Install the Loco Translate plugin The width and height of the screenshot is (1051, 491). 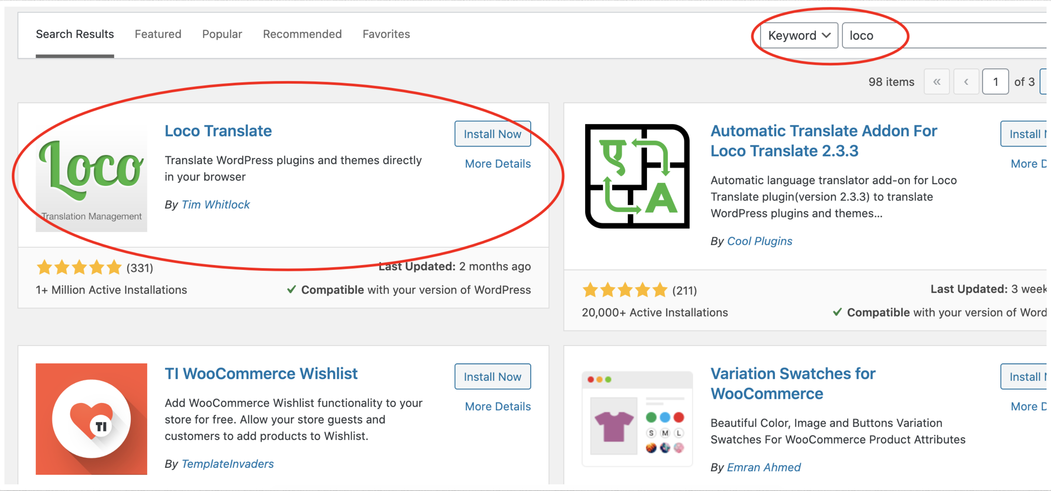pyautogui.click(x=493, y=133)
